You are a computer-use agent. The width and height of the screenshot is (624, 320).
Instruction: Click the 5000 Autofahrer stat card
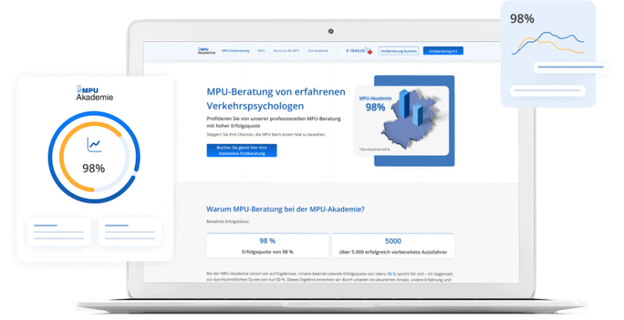393,245
